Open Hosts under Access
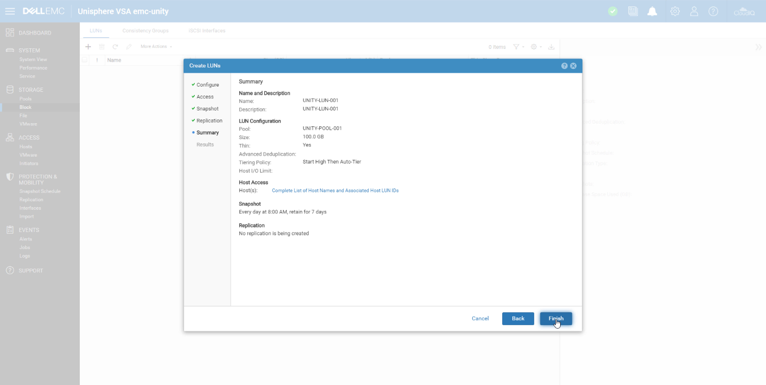Viewport: 766px width, 385px height. [26, 147]
